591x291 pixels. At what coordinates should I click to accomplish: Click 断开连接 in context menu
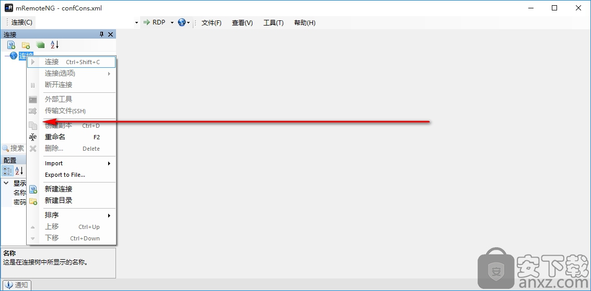click(x=72, y=85)
